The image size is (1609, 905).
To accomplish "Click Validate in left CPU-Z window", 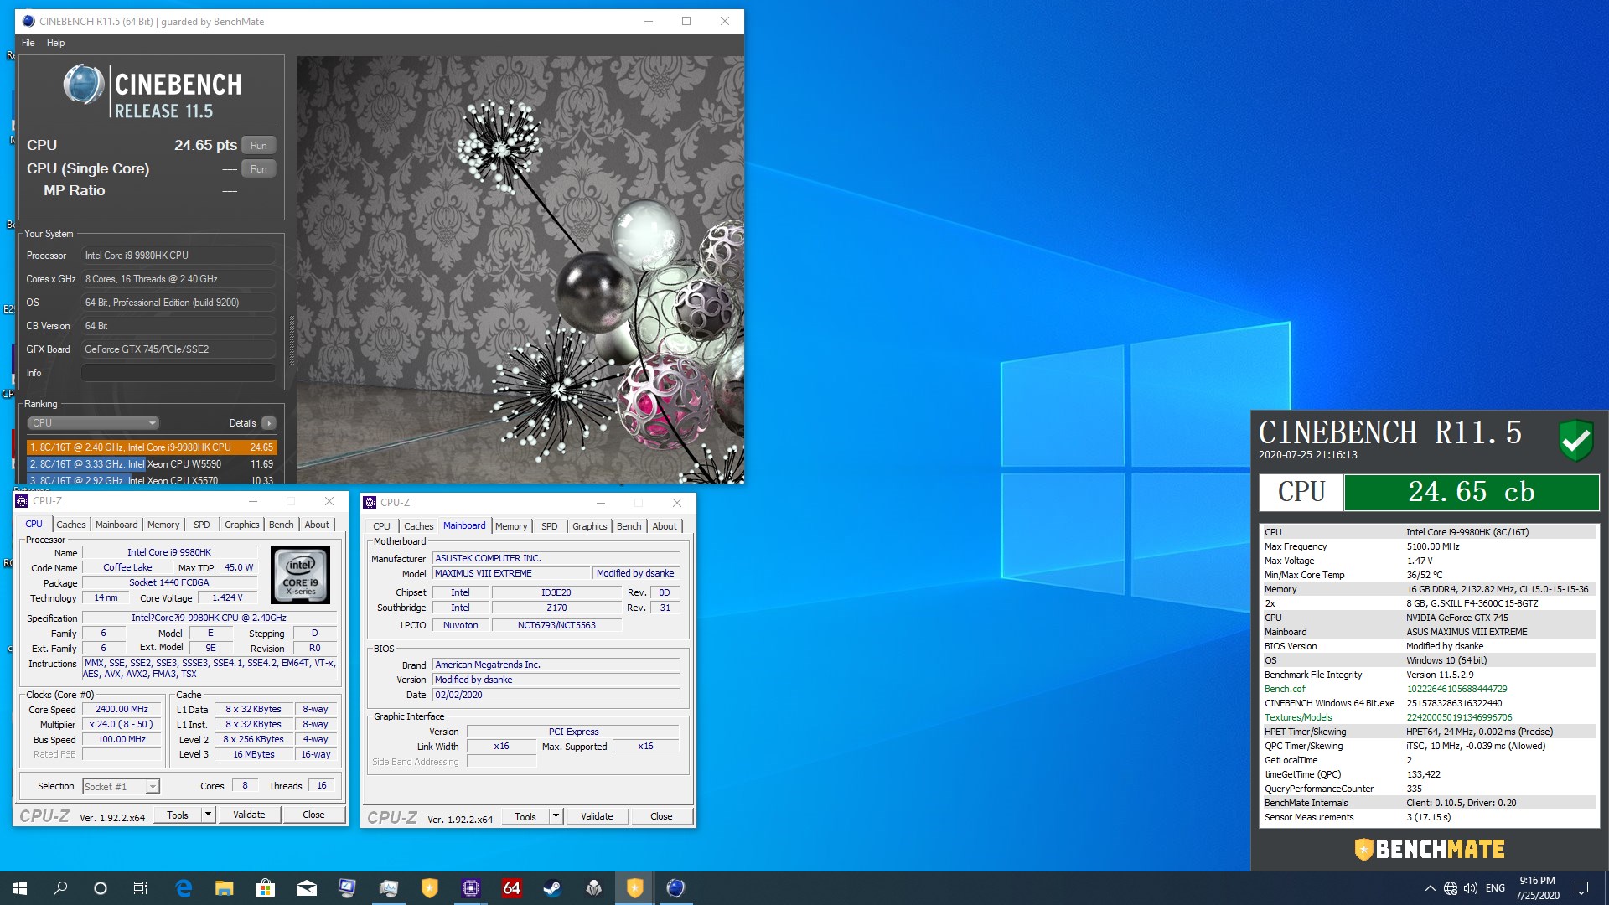I will tap(249, 814).
